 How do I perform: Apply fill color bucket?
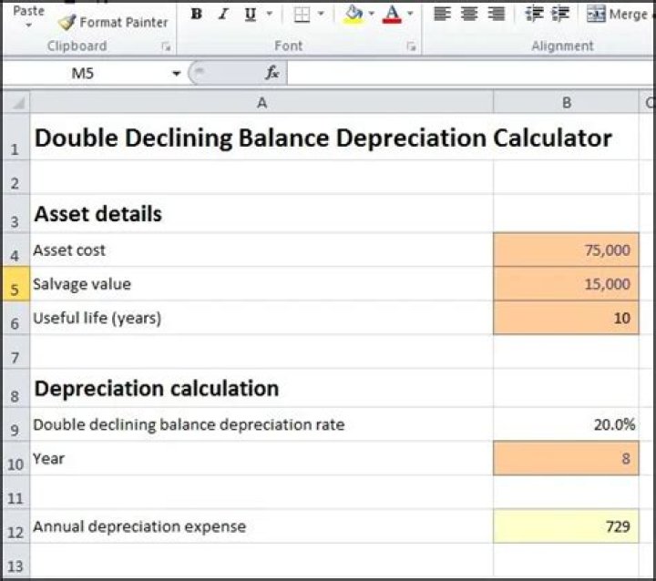pos(354,15)
